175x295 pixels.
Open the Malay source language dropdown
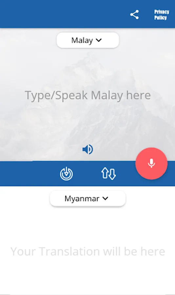pyautogui.click(x=88, y=40)
